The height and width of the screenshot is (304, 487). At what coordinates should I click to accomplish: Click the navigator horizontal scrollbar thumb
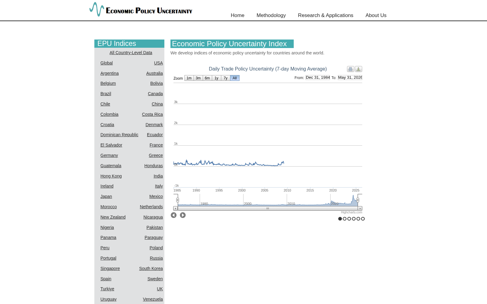(268, 209)
